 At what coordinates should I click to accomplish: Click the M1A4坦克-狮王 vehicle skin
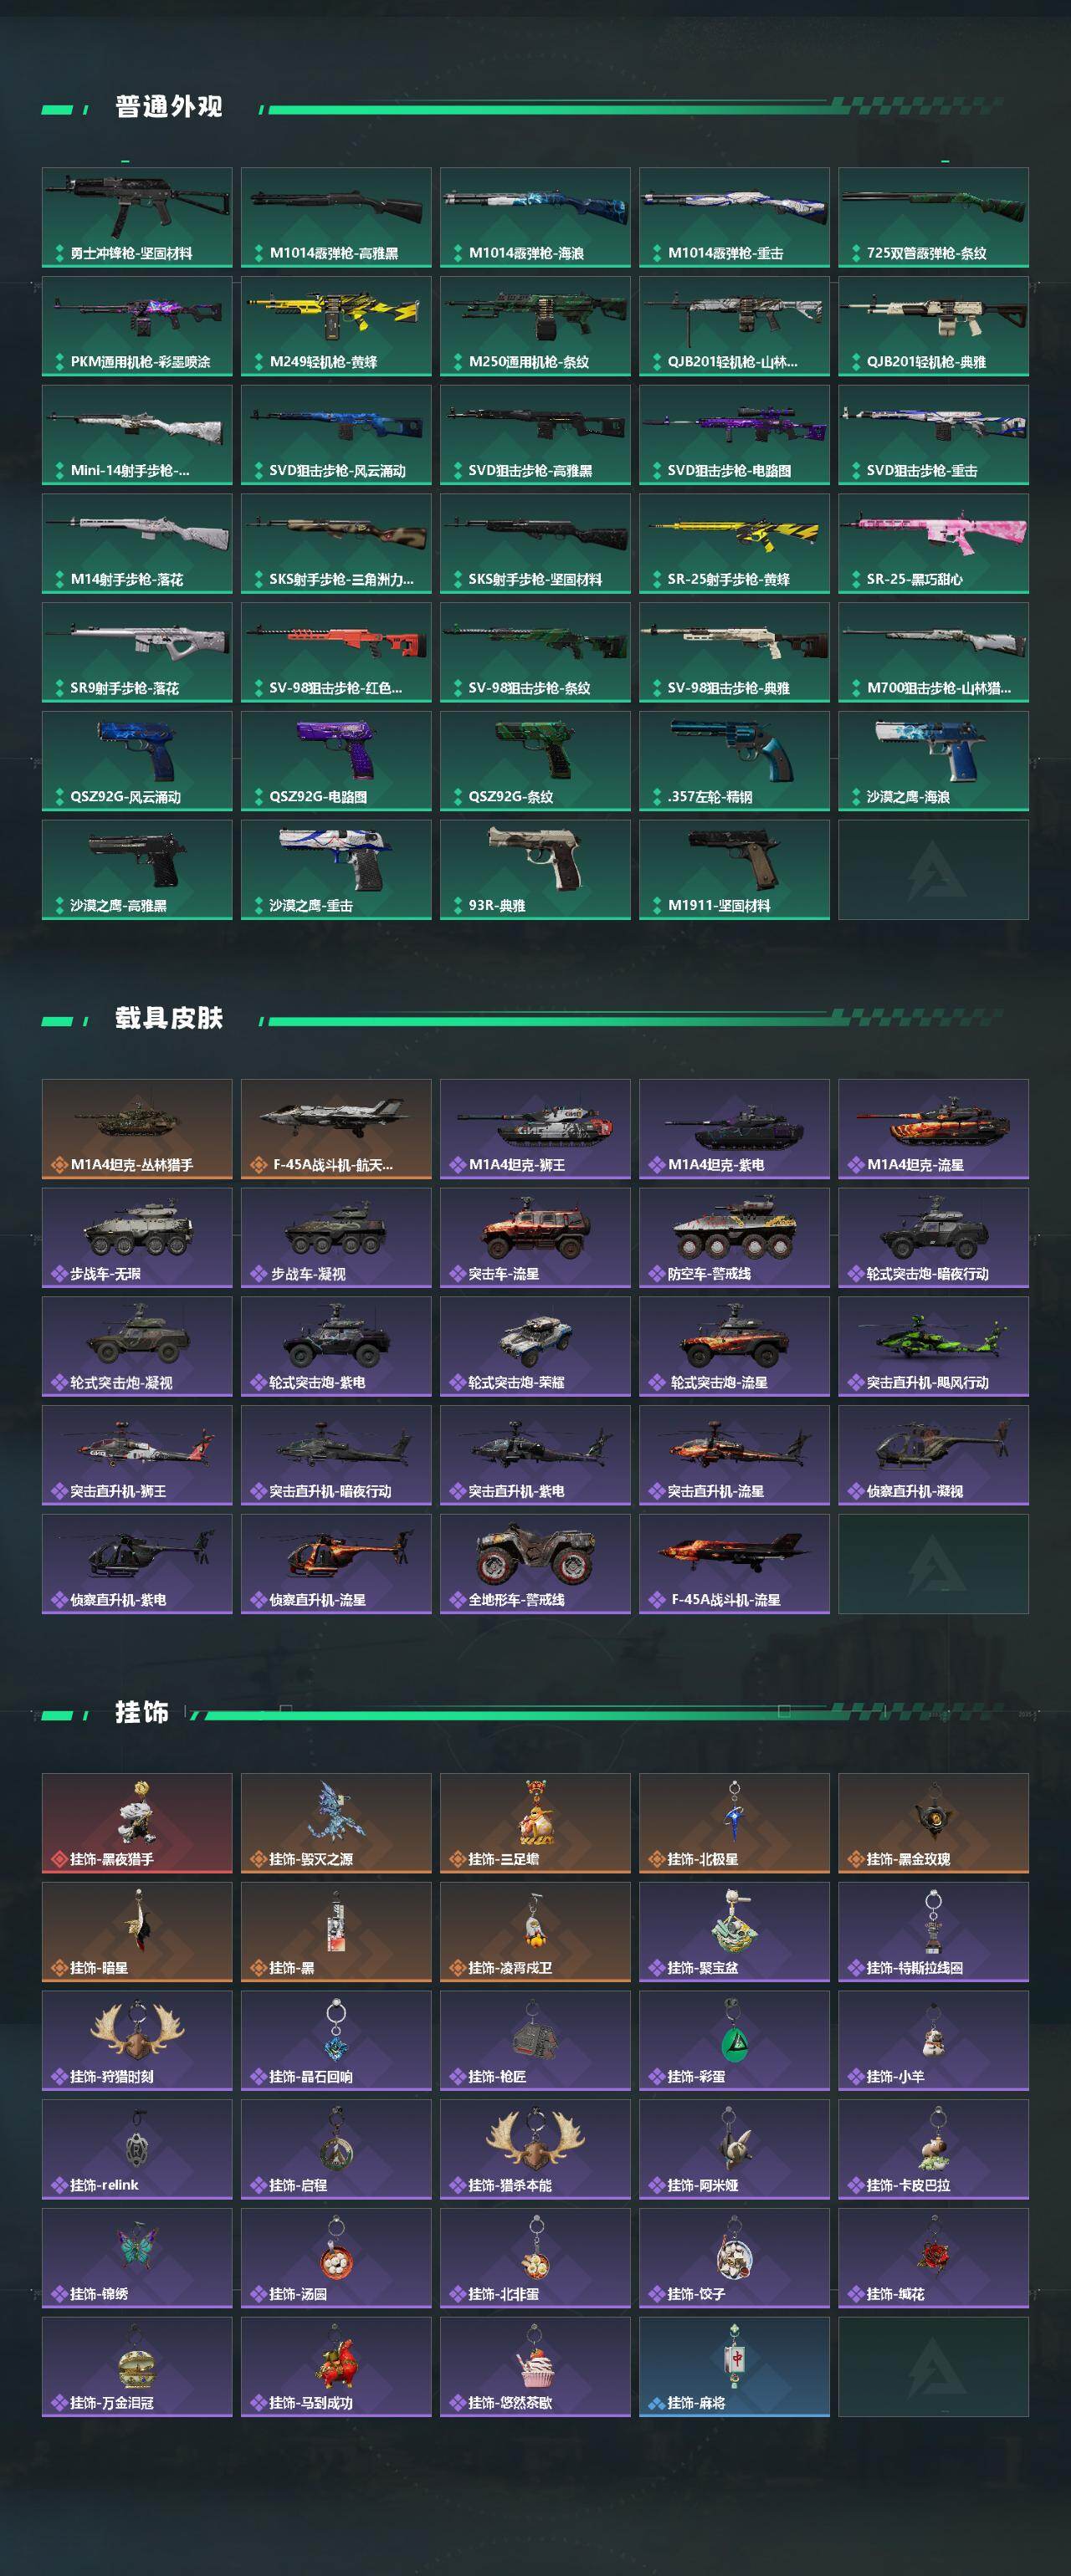535,1129
